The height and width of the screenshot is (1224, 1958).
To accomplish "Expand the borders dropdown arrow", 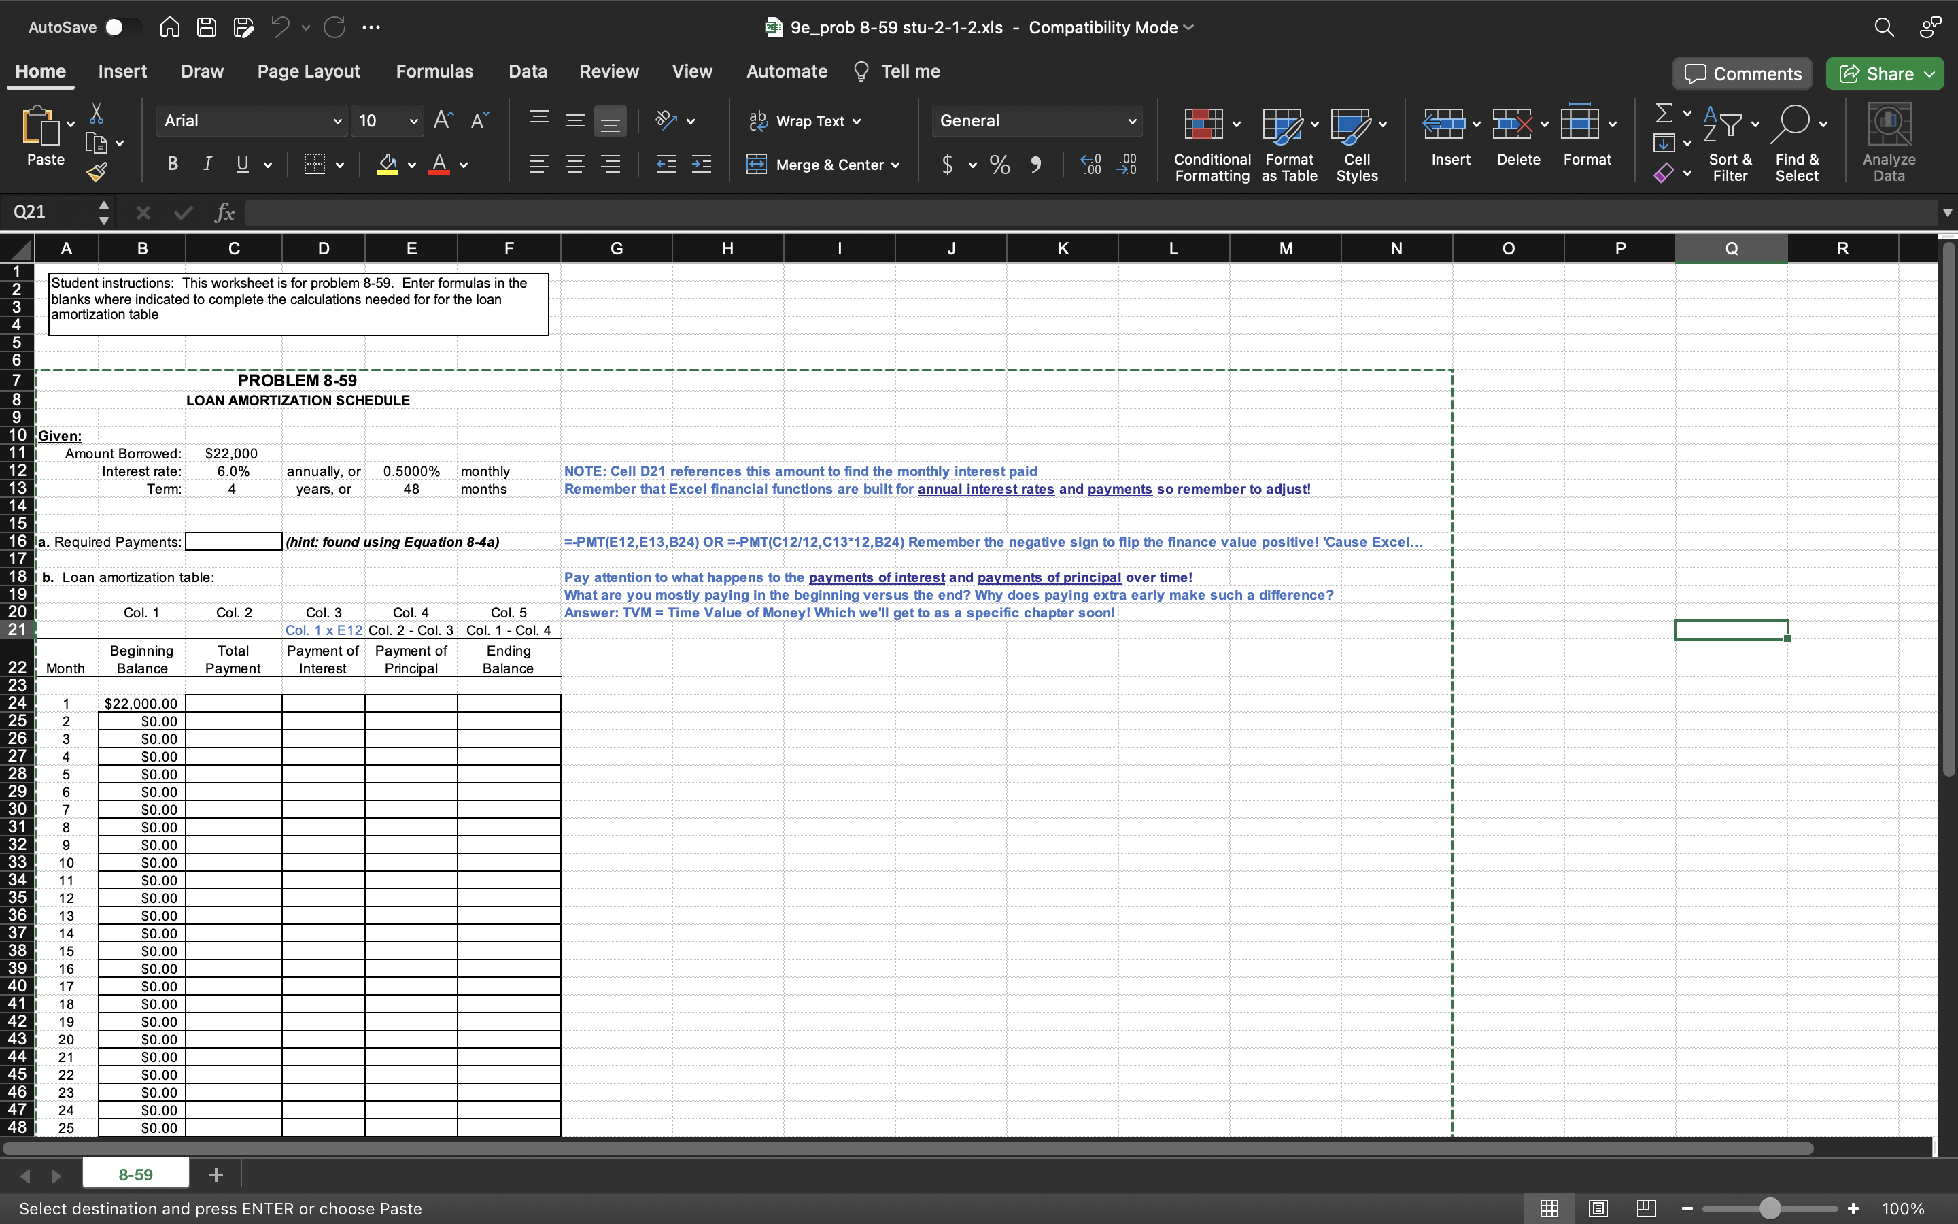I will (x=340, y=165).
